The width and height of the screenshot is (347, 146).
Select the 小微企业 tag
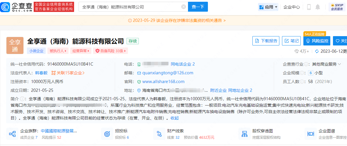(x=36, y=51)
